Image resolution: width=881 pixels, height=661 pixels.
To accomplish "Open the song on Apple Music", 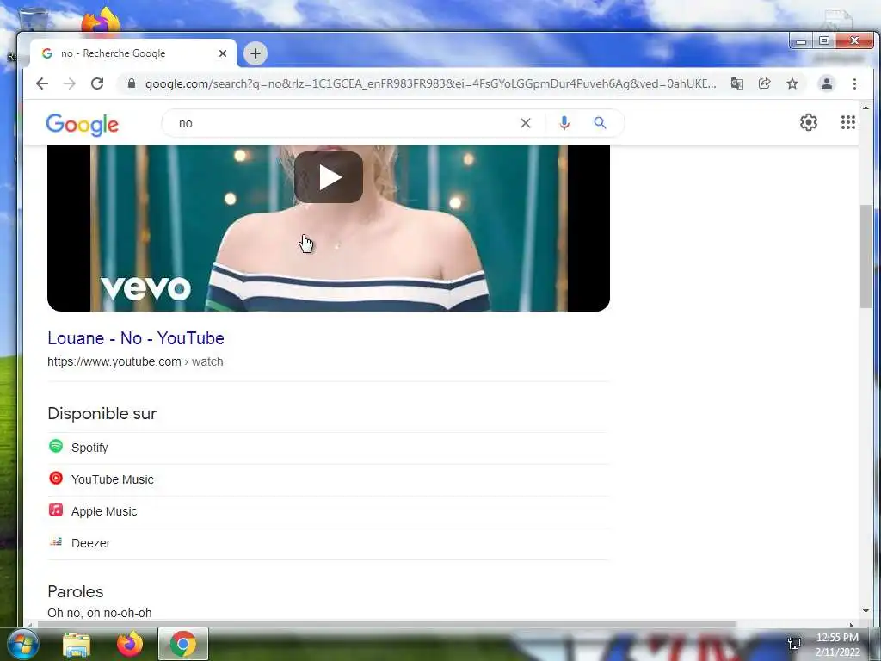I will (329, 511).
